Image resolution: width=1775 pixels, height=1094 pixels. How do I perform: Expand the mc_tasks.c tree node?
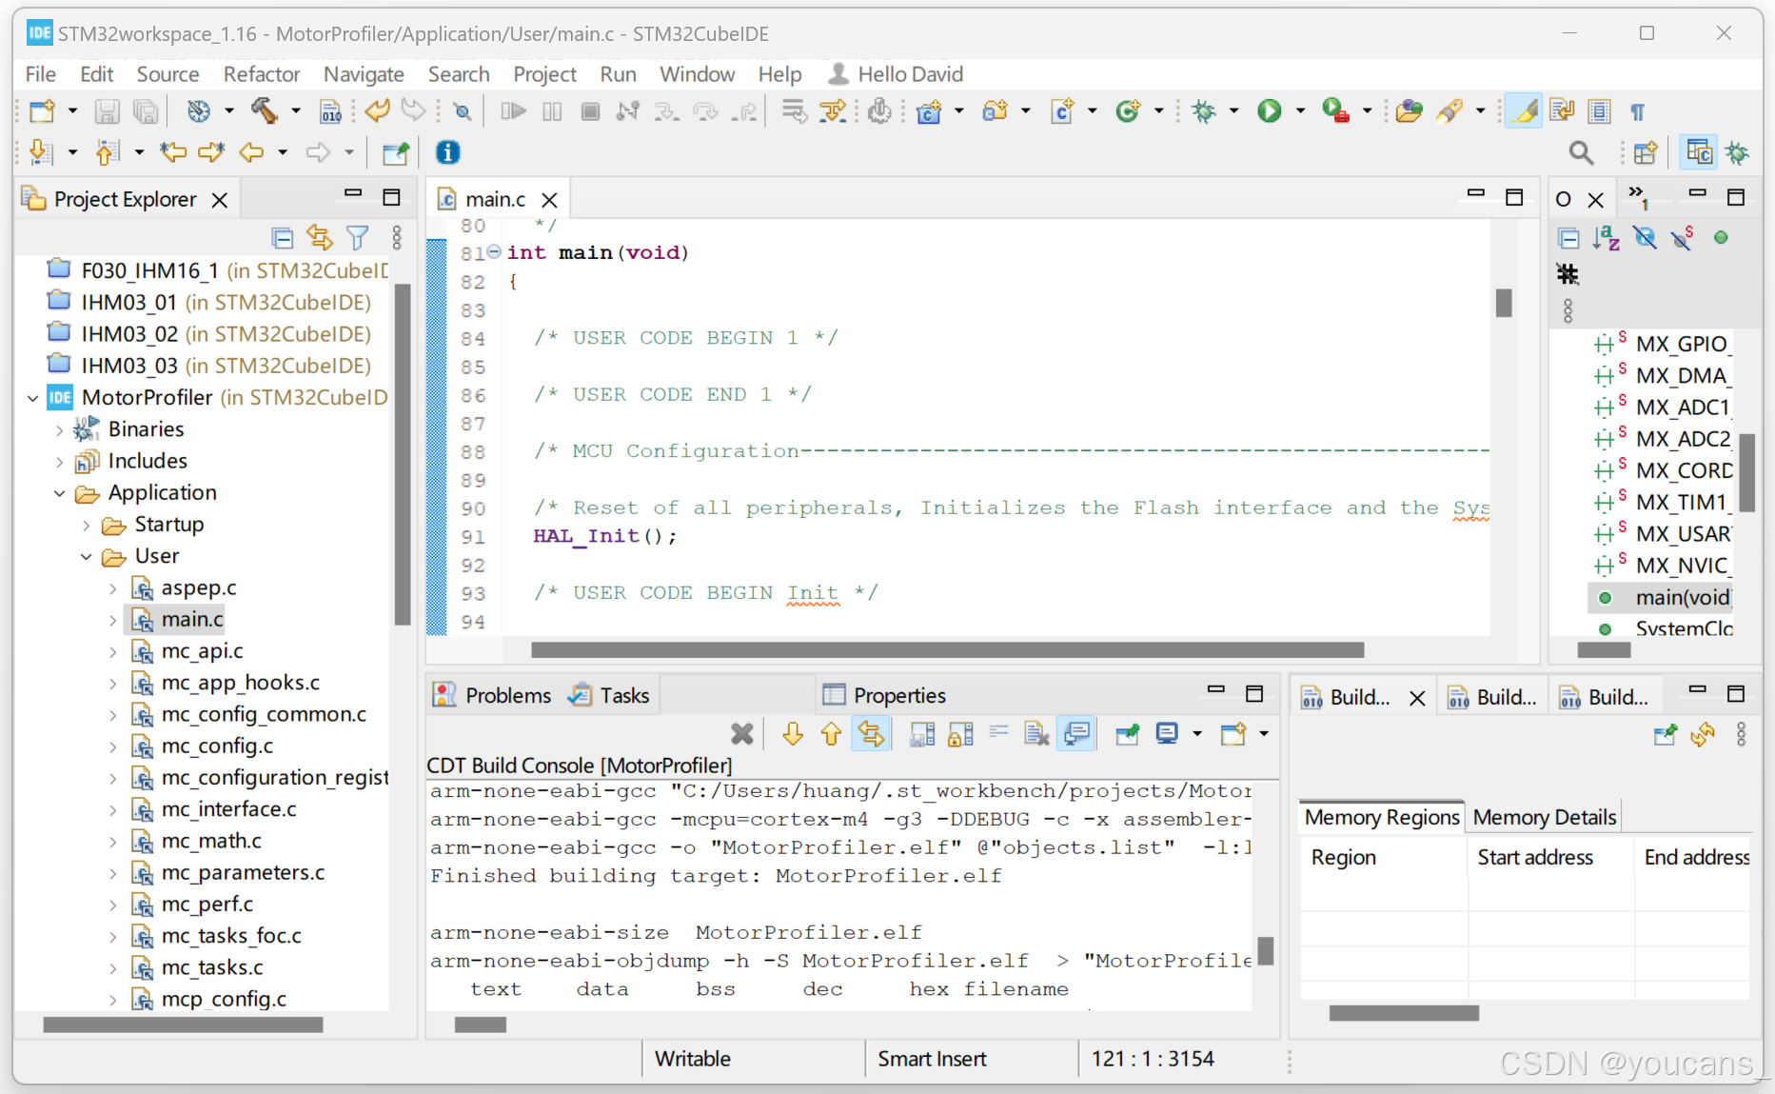point(113,968)
